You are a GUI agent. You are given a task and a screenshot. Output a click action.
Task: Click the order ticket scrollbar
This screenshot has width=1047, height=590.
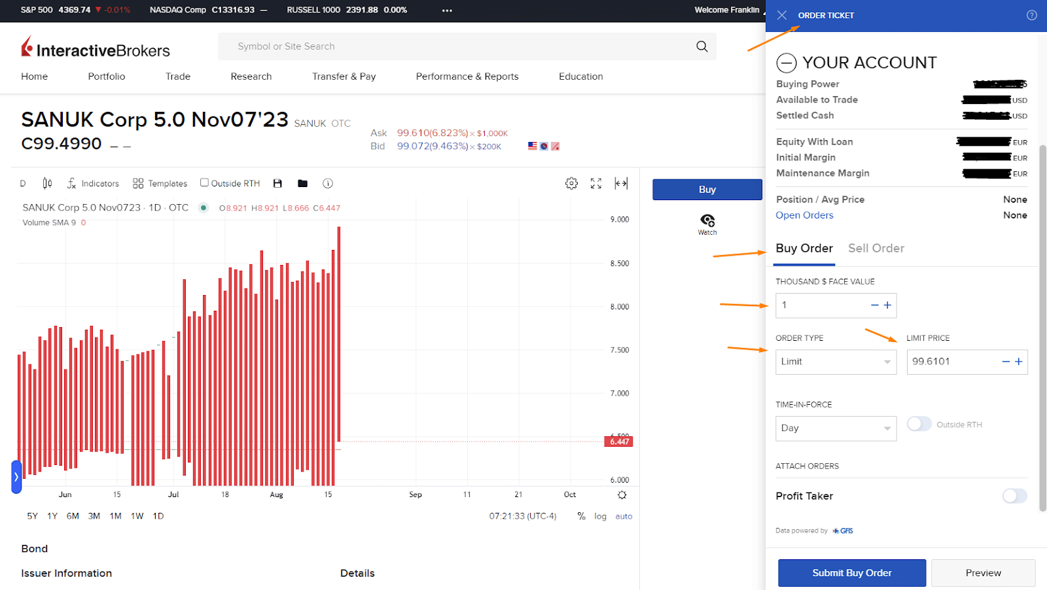tap(1042, 327)
